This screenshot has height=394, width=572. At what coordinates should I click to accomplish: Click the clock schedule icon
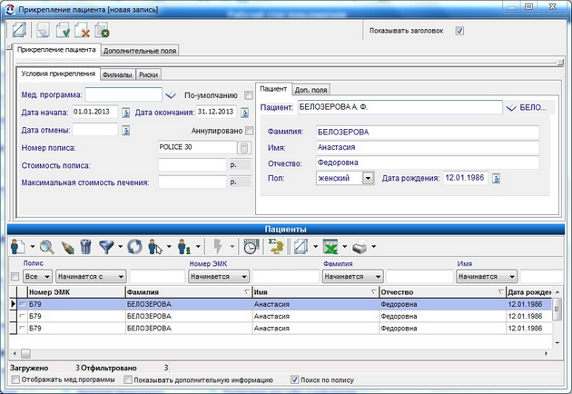251,247
